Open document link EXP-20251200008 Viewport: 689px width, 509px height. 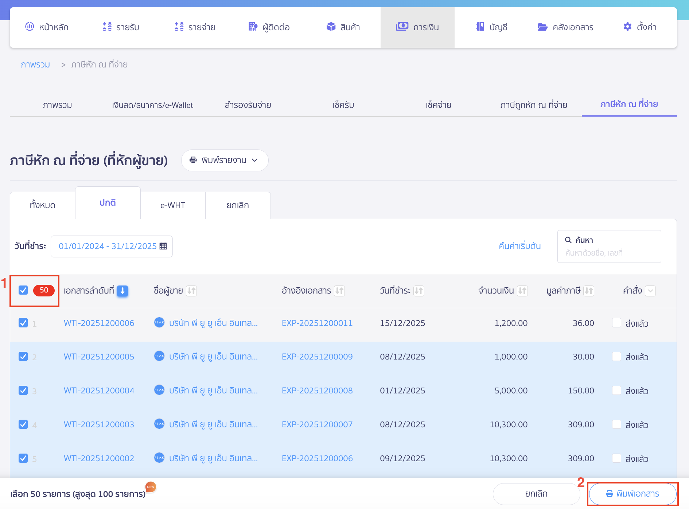pyautogui.click(x=317, y=391)
